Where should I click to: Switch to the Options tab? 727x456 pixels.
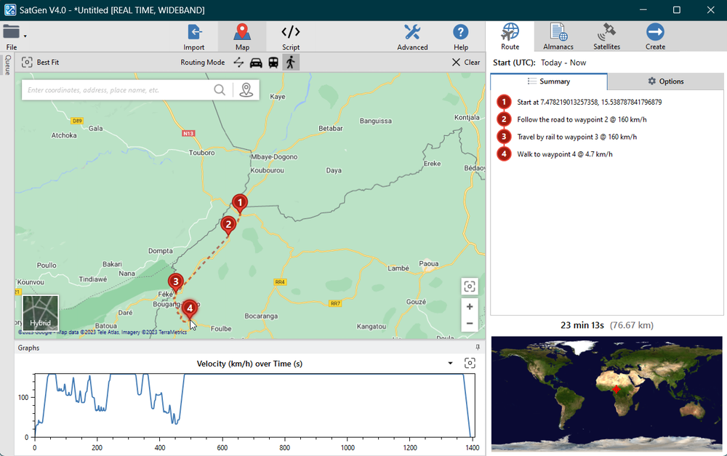[665, 81]
